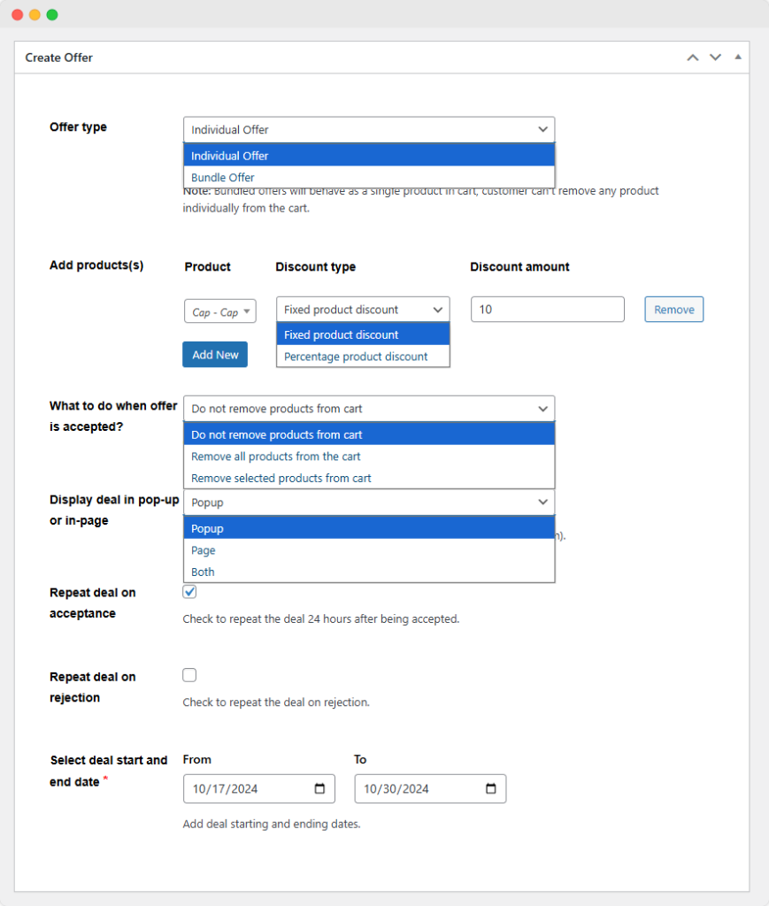Image resolution: width=769 pixels, height=906 pixels.
Task: Choose Bundle Offer from the list
Action: pyautogui.click(x=223, y=177)
